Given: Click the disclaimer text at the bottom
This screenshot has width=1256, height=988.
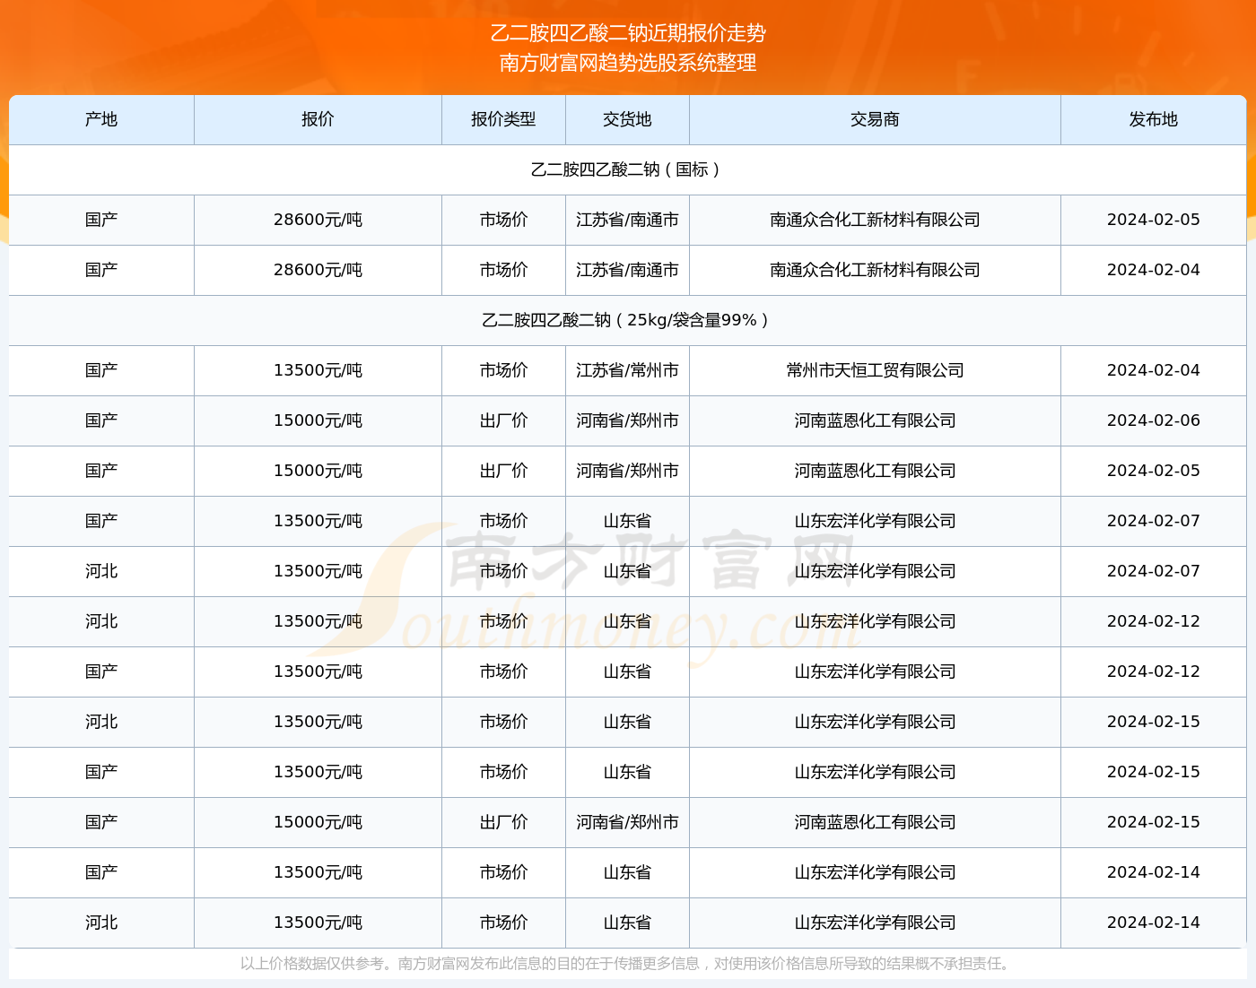Looking at the screenshot, I should point(627,964).
